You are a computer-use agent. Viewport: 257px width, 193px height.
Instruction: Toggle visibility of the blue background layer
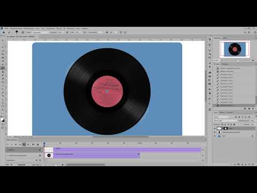click(x=215, y=136)
